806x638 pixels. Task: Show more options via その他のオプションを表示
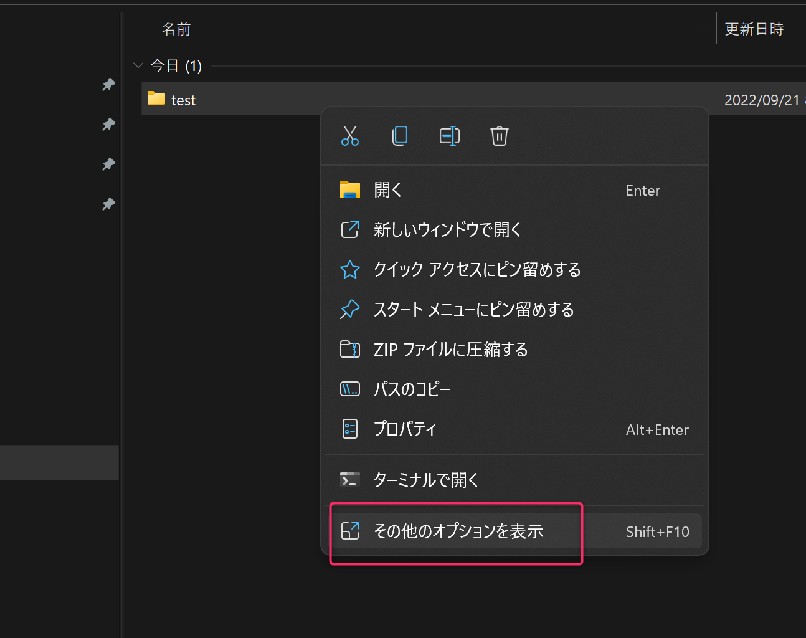click(x=458, y=531)
